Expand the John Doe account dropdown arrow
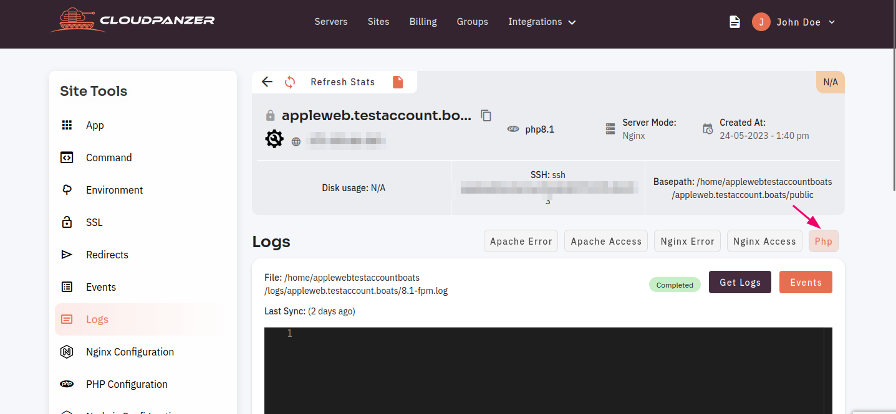Viewport: 896px width, 414px height. (x=831, y=22)
